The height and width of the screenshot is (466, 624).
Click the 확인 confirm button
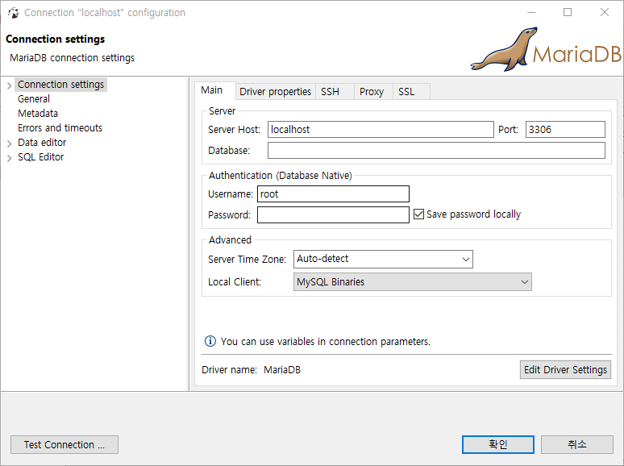coord(498,444)
